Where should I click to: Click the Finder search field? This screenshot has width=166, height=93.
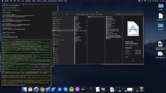pos(129,14)
